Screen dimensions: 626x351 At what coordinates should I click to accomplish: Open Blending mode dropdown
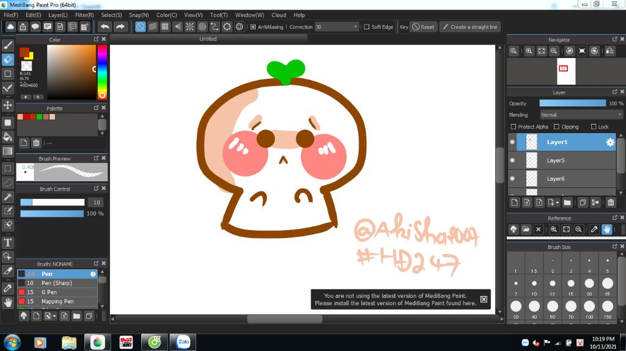(x=581, y=115)
